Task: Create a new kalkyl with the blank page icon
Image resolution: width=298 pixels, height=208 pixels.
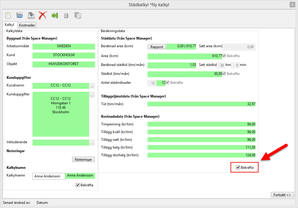Action: pos(8,15)
